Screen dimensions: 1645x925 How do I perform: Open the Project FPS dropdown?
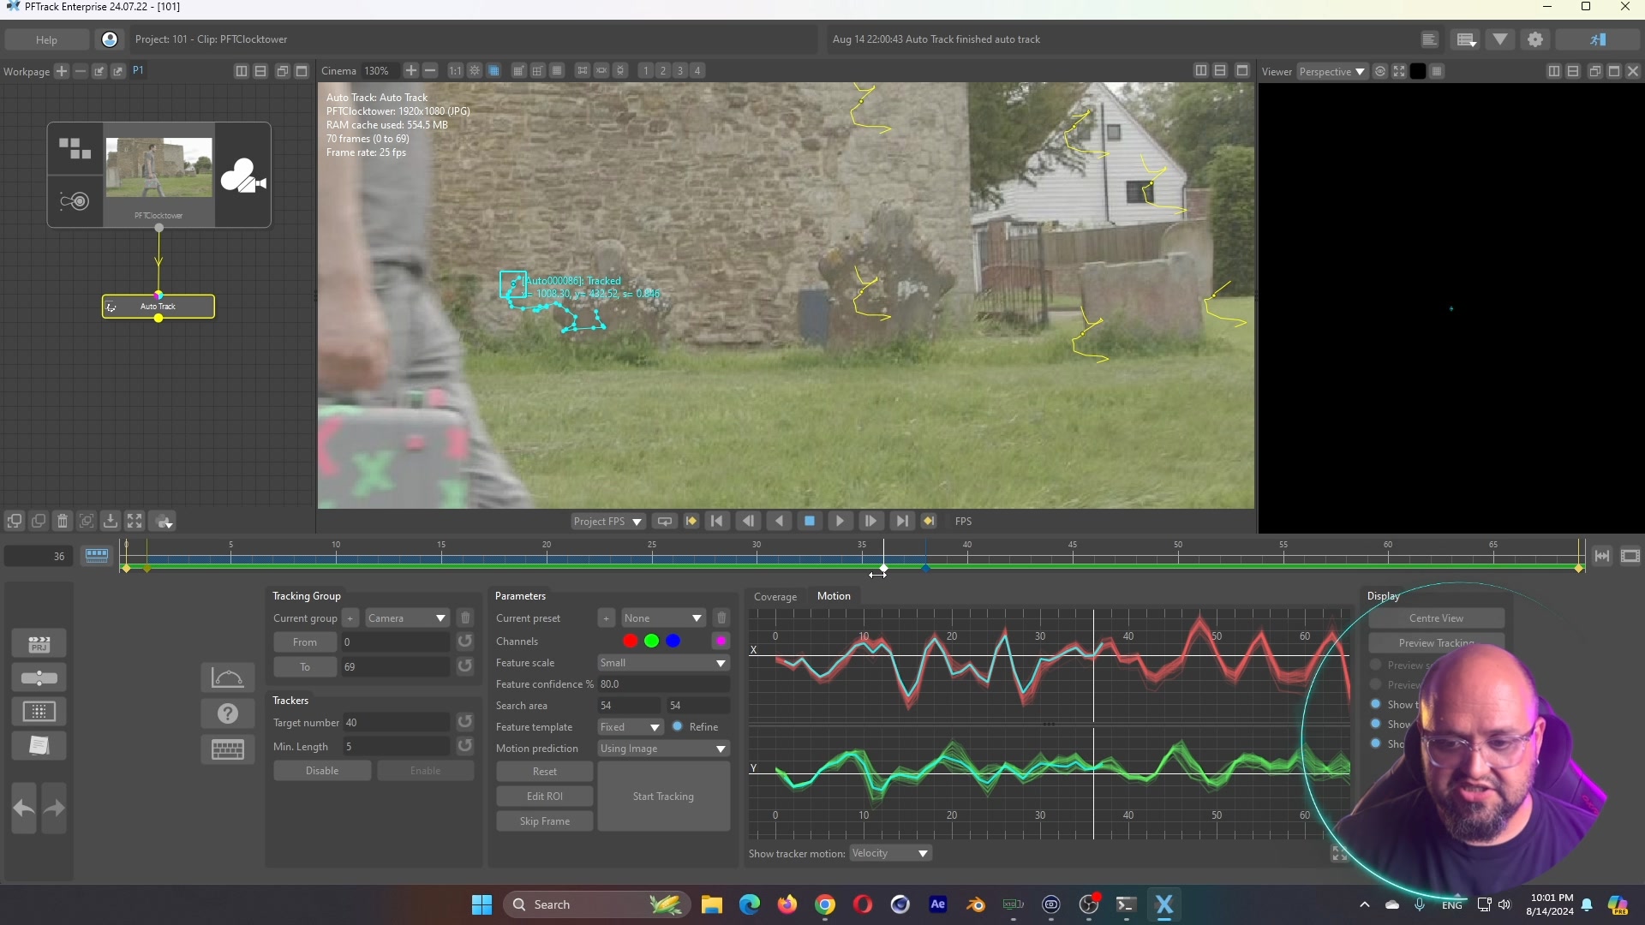[607, 522]
